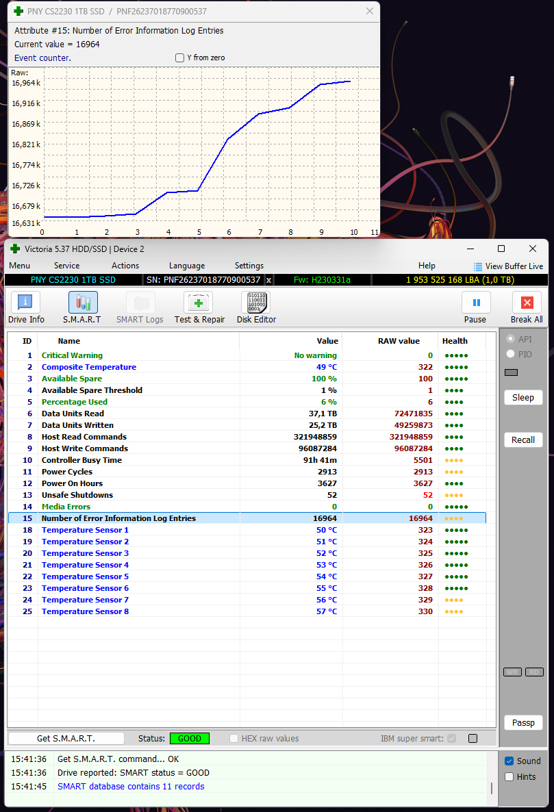
Task: Select the API radio option
Action: point(510,339)
